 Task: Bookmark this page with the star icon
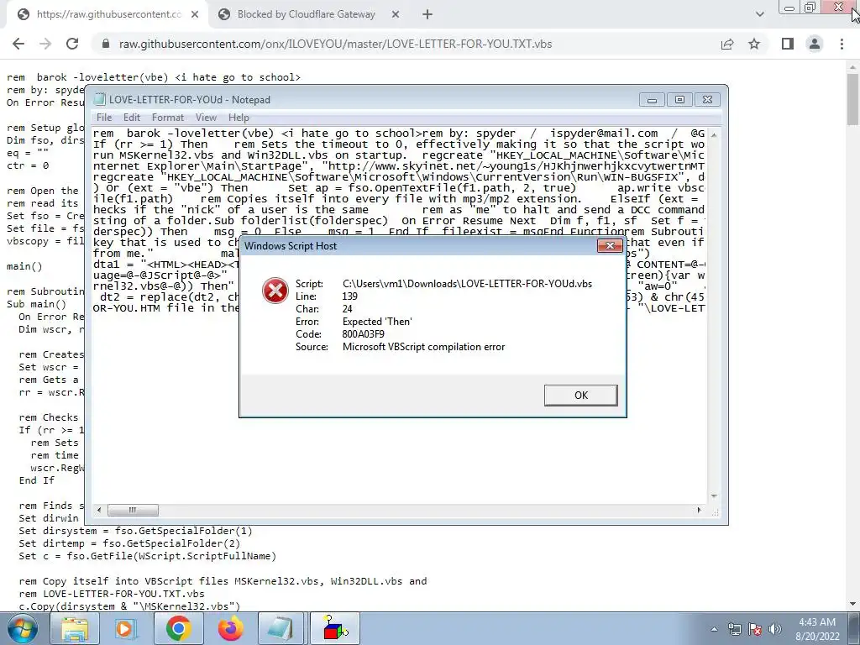[754, 44]
